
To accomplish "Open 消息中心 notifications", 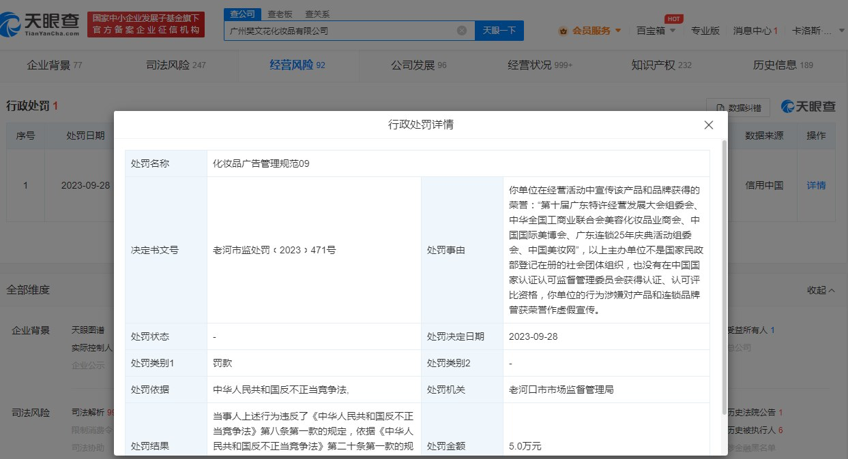I will [755, 31].
